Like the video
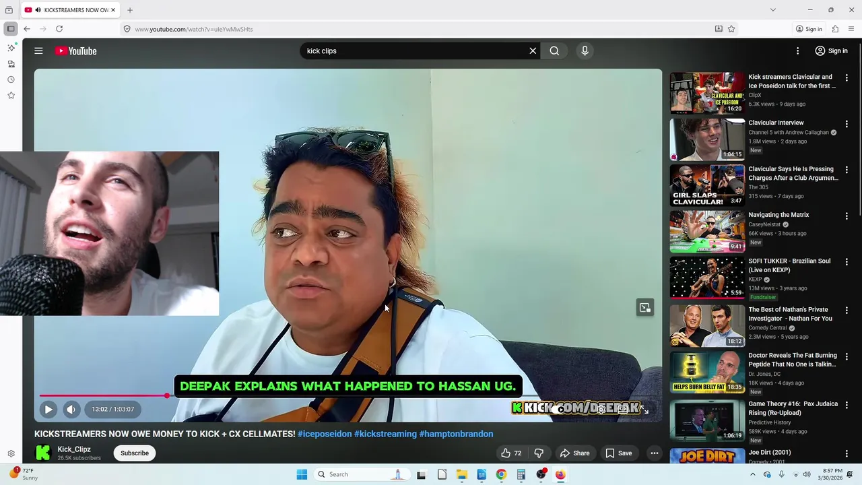 [512, 453]
